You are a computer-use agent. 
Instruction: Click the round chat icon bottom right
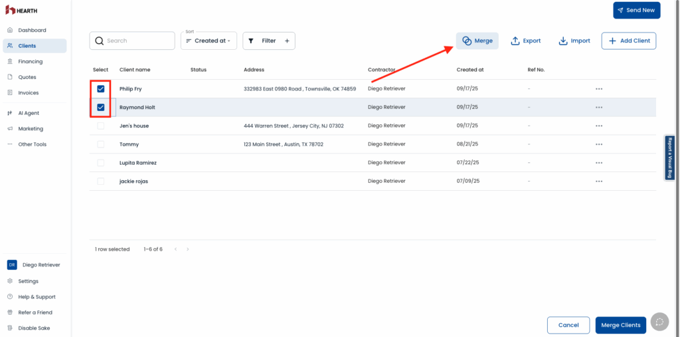pos(659,322)
